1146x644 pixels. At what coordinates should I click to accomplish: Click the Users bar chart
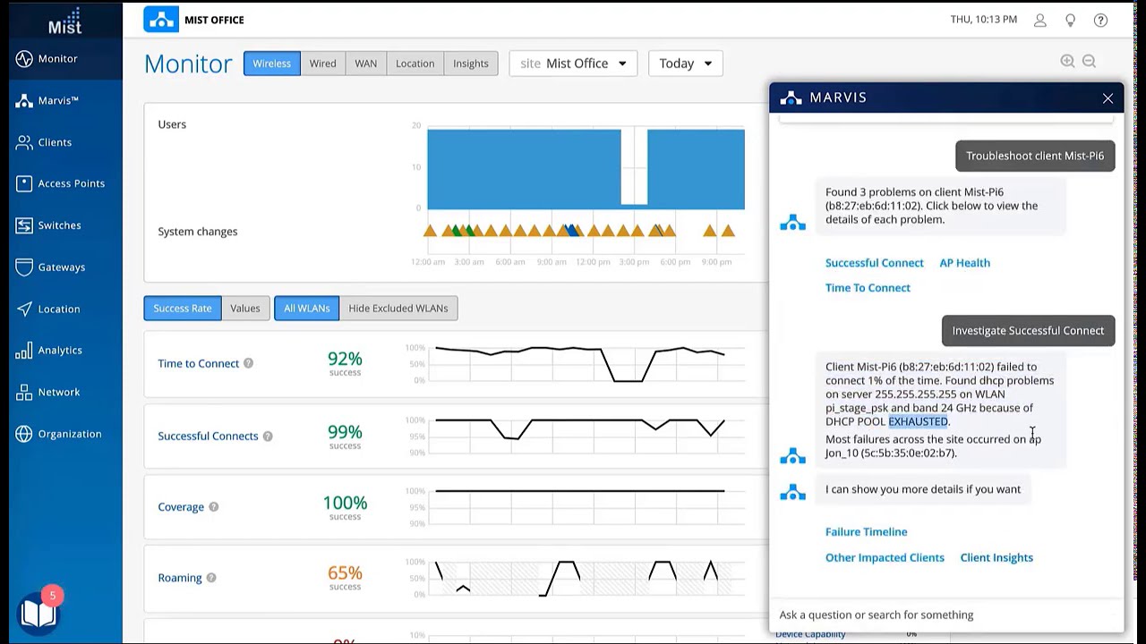click(x=586, y=169)
